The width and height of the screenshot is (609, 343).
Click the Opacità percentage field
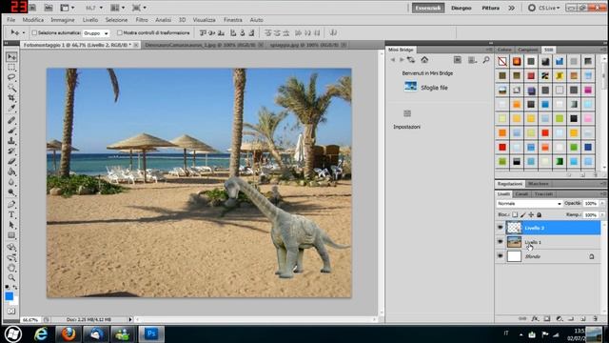click(x=591, y=203)
